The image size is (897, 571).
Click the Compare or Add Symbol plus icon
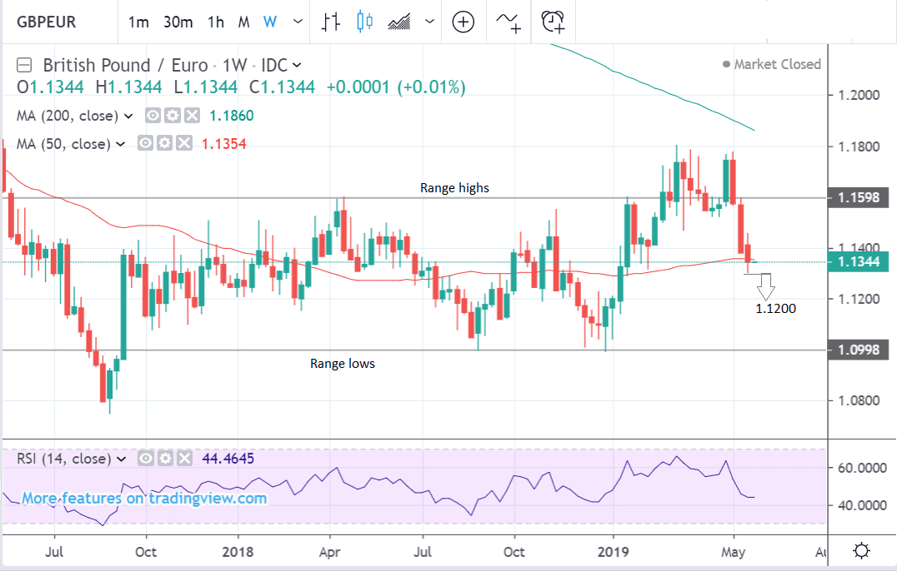click(x=464, y=22)
